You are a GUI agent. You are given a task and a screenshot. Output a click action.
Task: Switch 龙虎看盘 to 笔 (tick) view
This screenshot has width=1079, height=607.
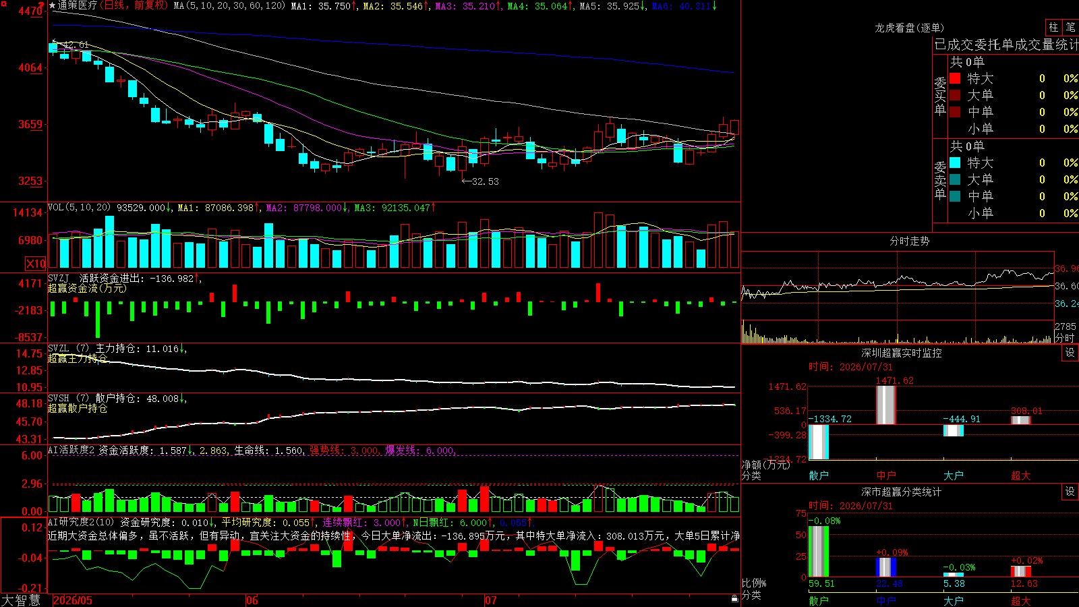coord(1070,27)
